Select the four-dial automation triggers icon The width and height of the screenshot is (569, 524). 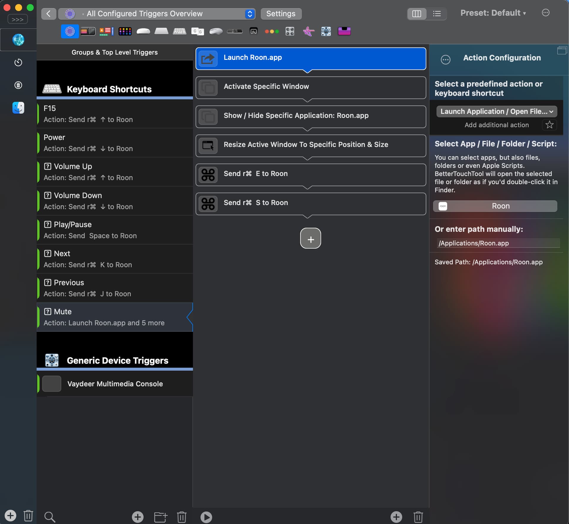coord(290,31)
